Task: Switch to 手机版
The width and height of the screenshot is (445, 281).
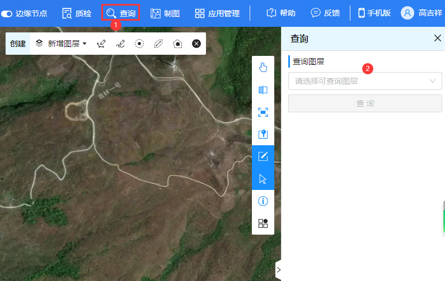Action: (x=374, y=13)
